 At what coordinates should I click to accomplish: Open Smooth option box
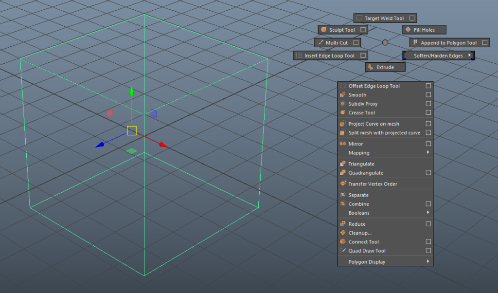pos(428,95)
